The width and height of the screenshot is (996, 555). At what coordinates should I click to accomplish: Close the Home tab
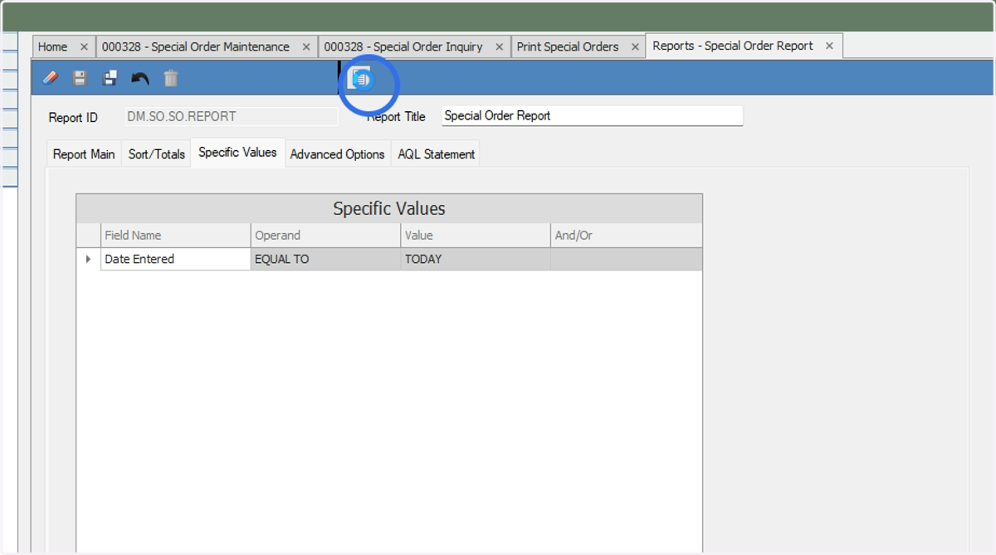pos(84,47)
